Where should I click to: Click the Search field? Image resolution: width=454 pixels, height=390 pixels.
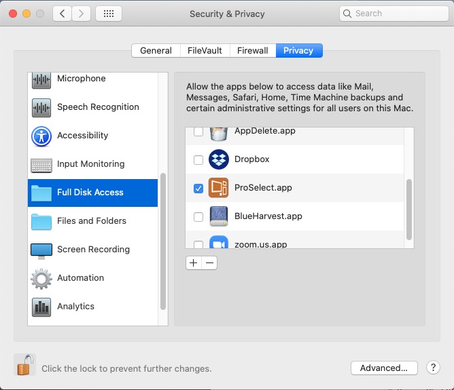[x=393, y=14]
